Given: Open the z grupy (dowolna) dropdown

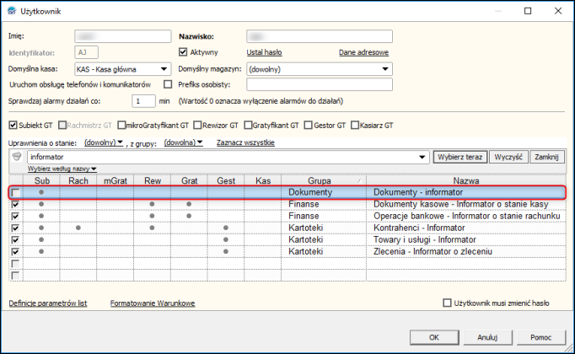Looking at the screenshot, I should [x=183, y=142].
